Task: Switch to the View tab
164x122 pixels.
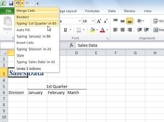Action: tap(147, 11)
